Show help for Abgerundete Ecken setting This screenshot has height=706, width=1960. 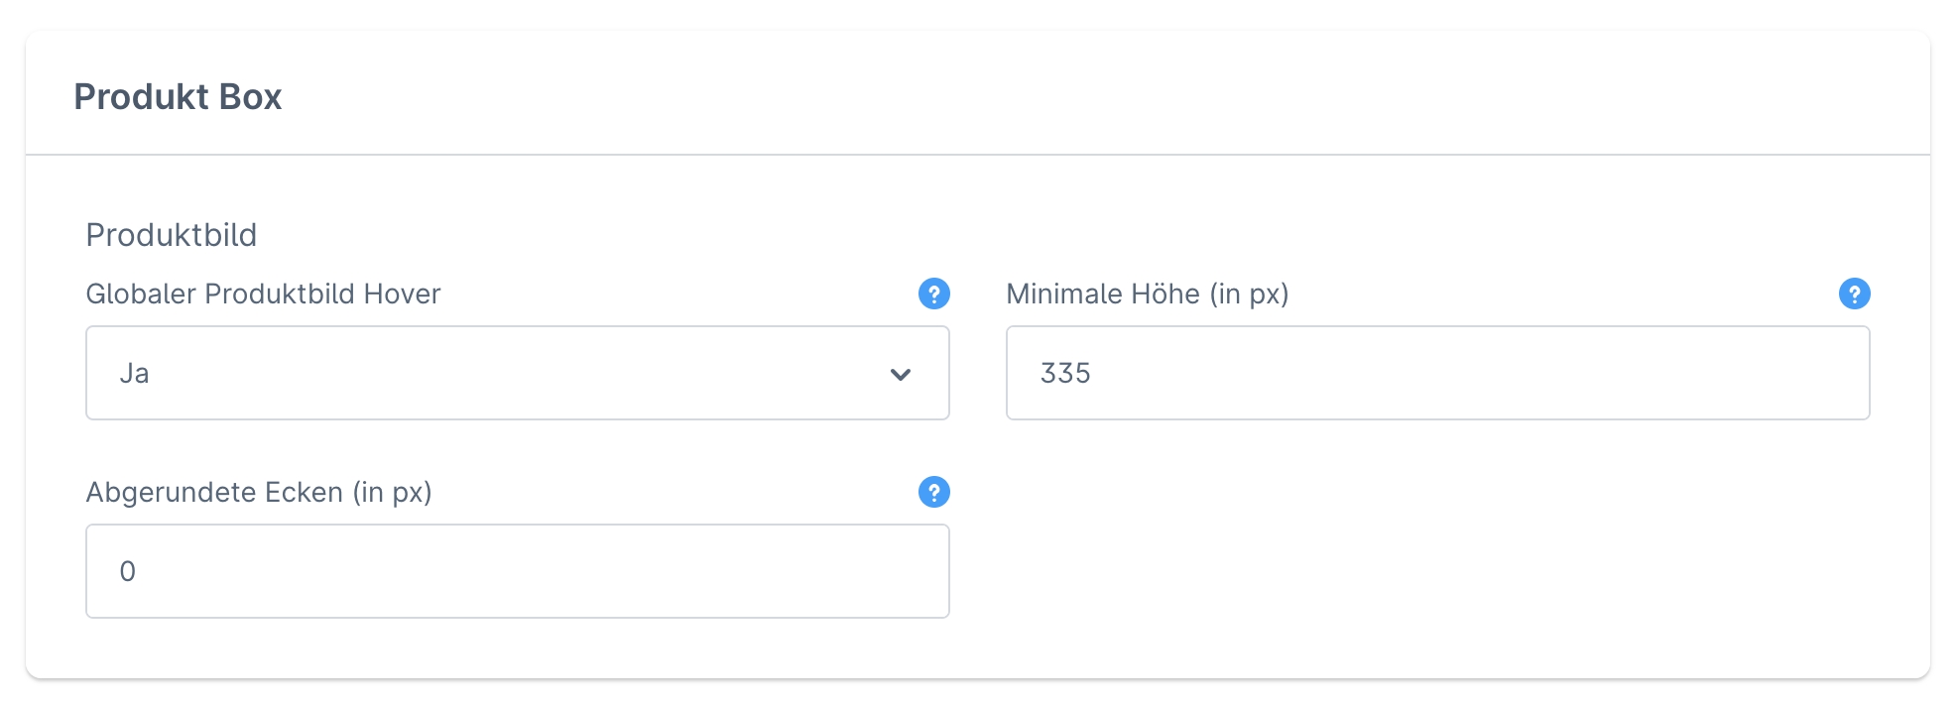click(933, 492)
